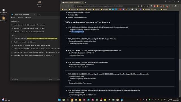This screenshot has width=181, height=102.
Task: Open the browser profile avatar
Action: (x=176, y=6)
